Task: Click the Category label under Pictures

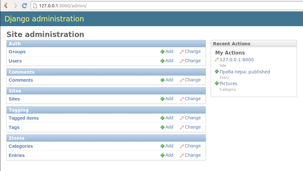Action: [x=228, y=90]
